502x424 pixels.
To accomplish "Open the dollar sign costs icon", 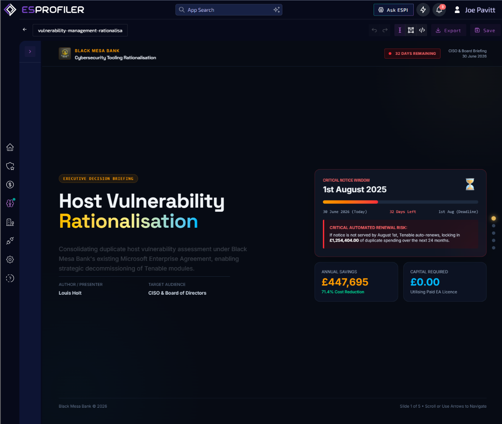I will tap(10, 185).
